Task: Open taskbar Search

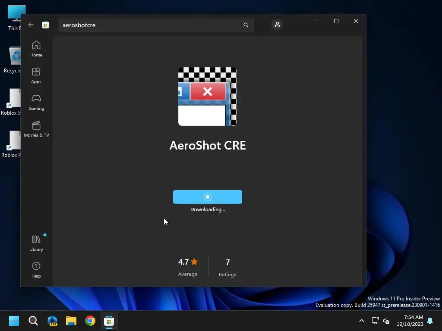Action: pos(33,321)
